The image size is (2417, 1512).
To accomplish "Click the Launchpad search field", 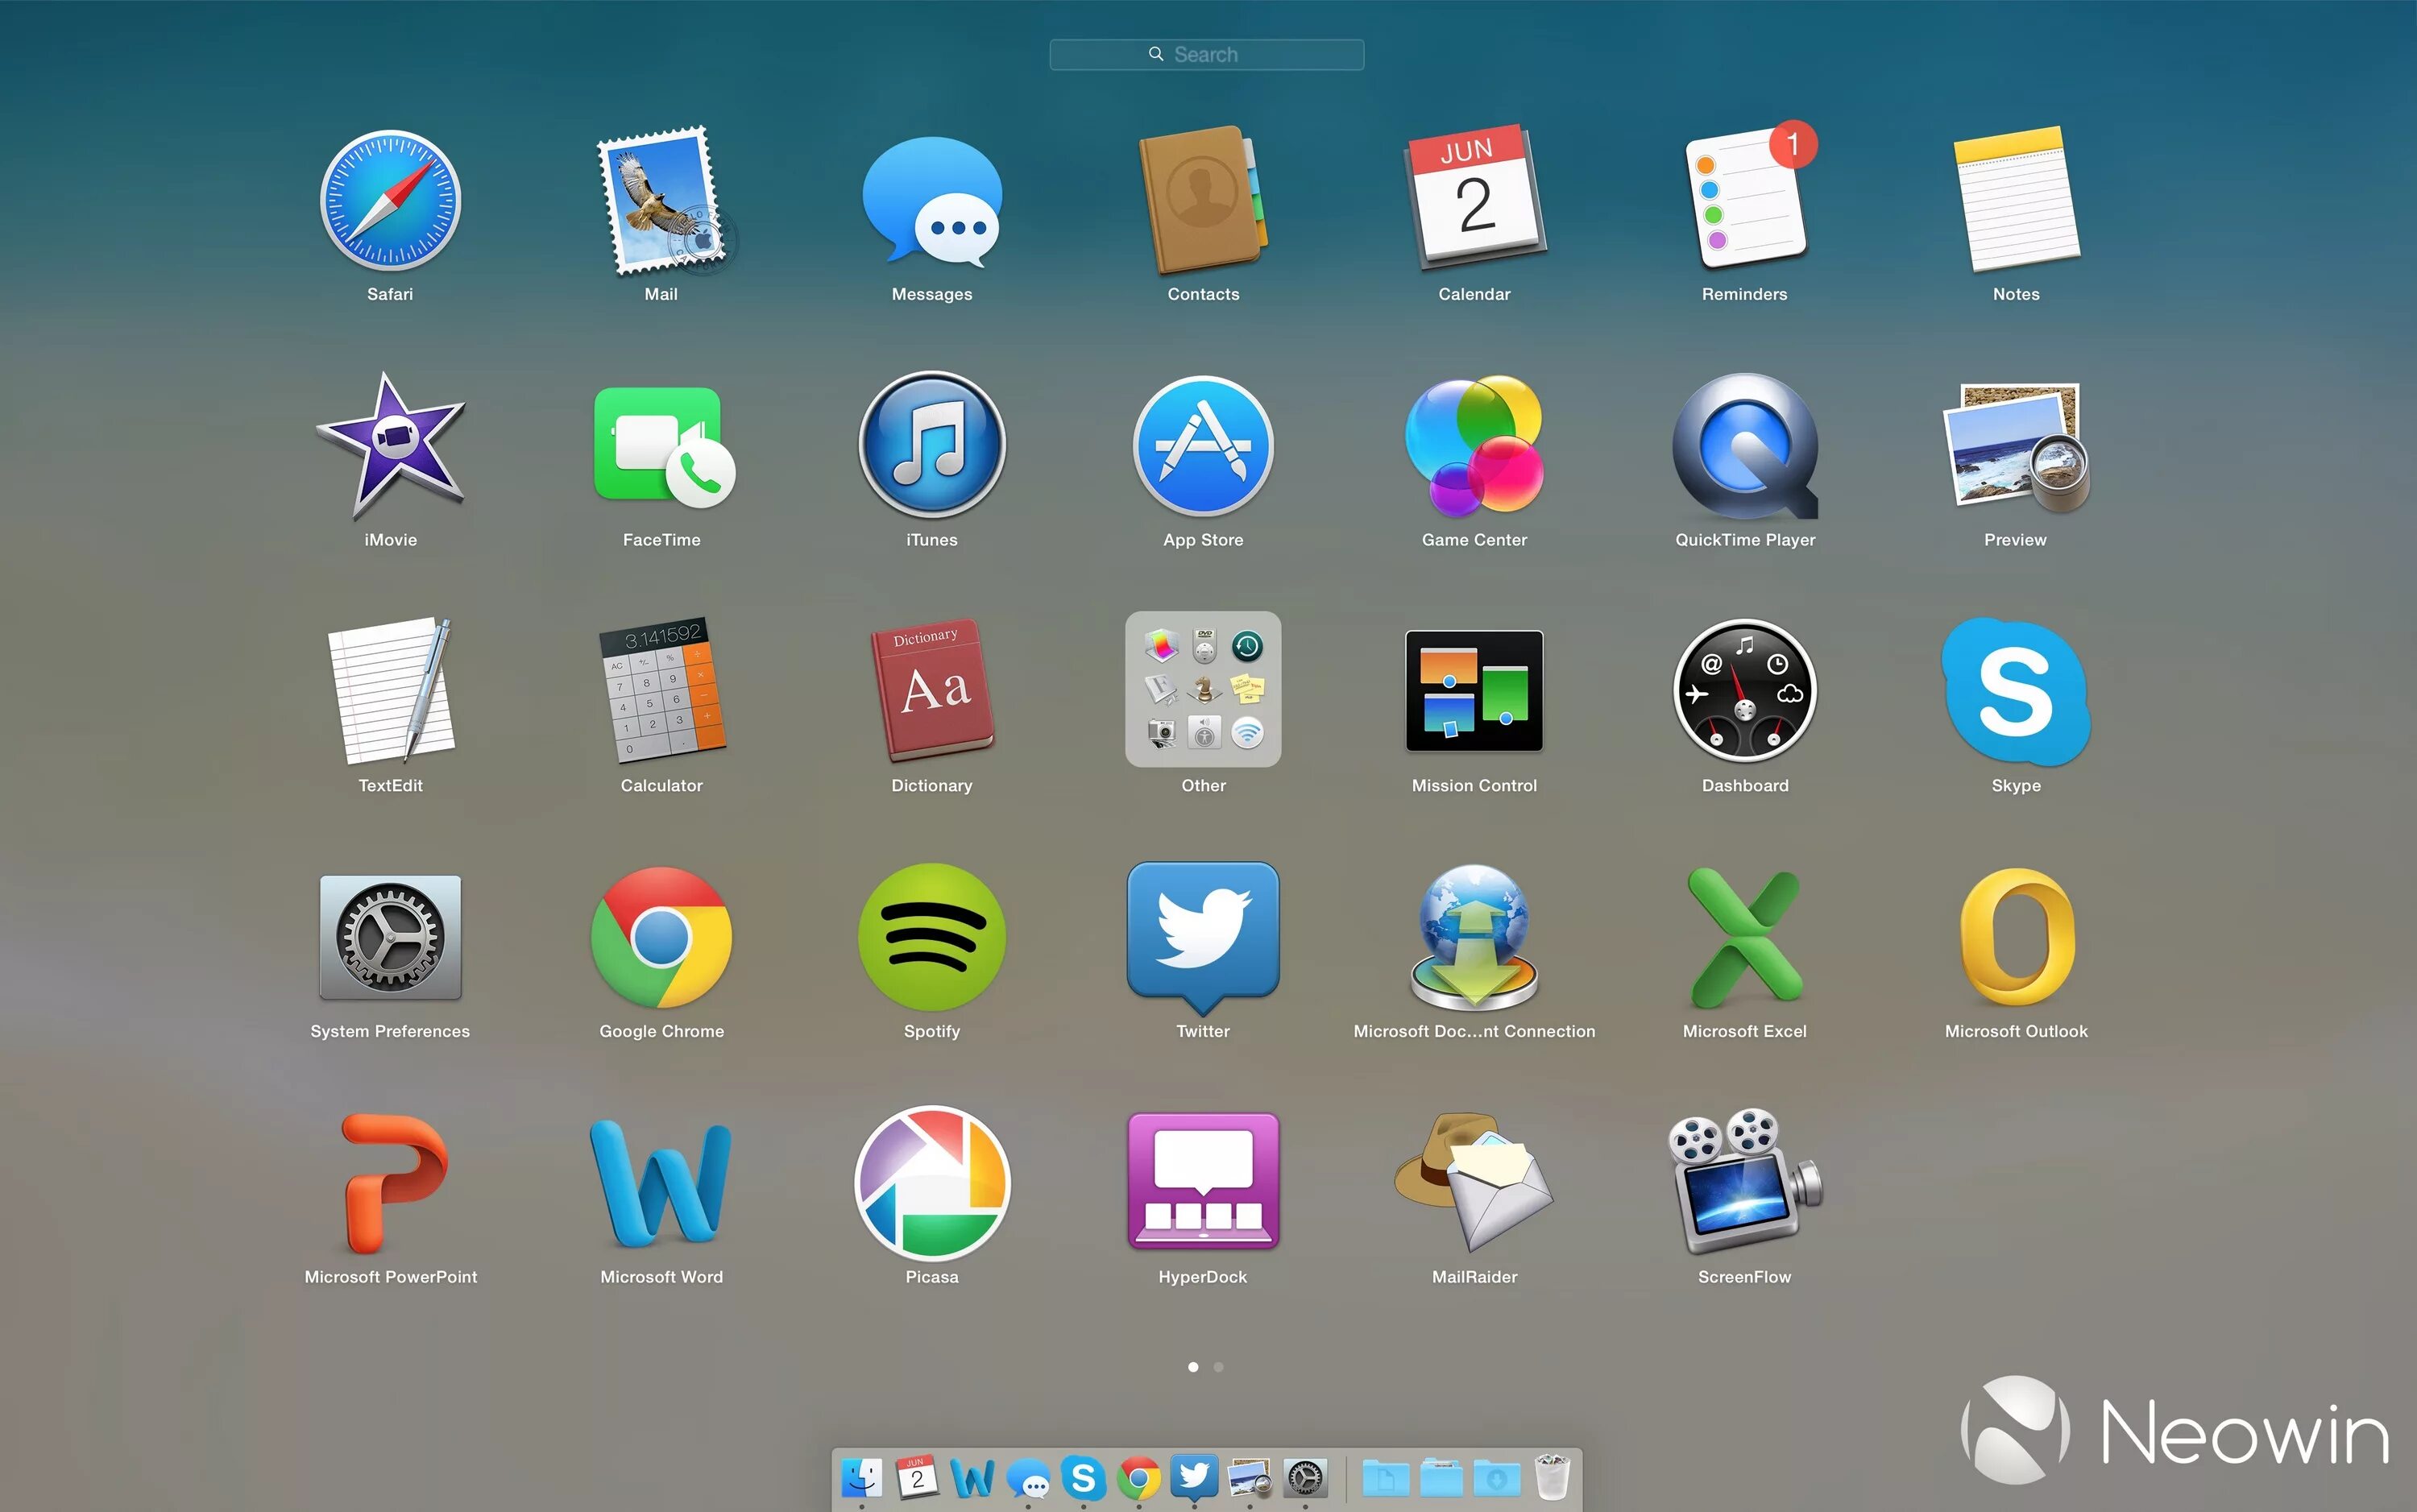I will click(x=1206, y=55).
